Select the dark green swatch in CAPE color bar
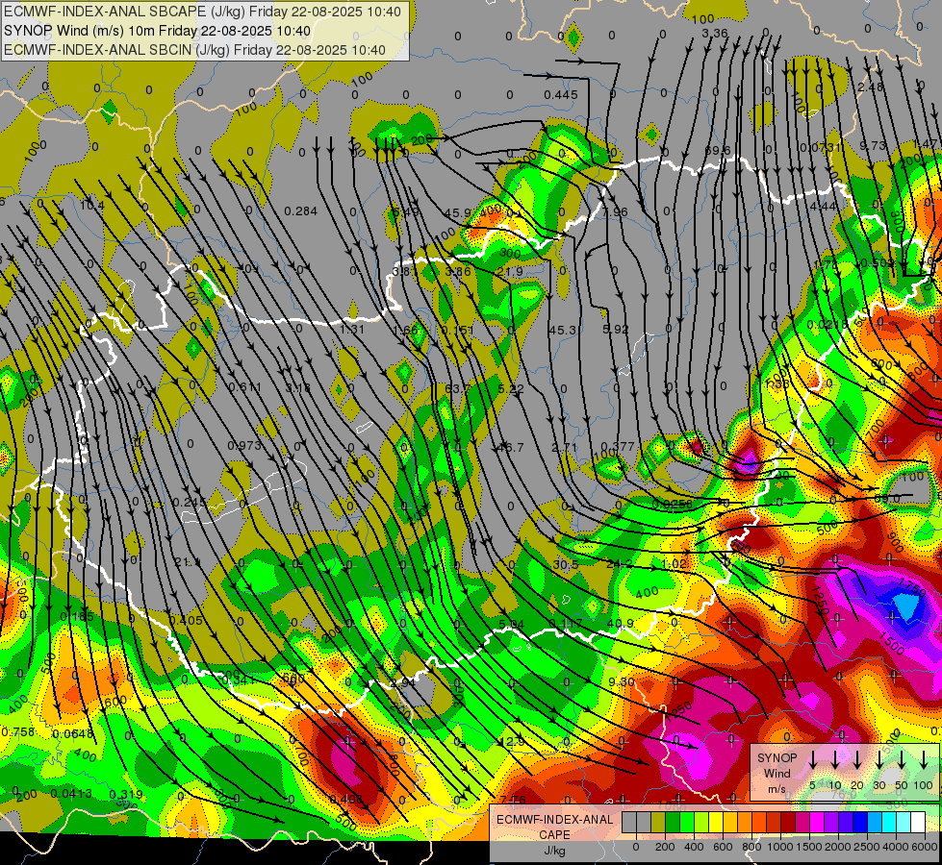 [673, 823]
